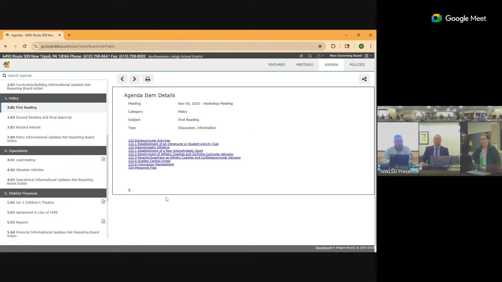Open the Chrome extensions puzzle icon

[333, 46]
